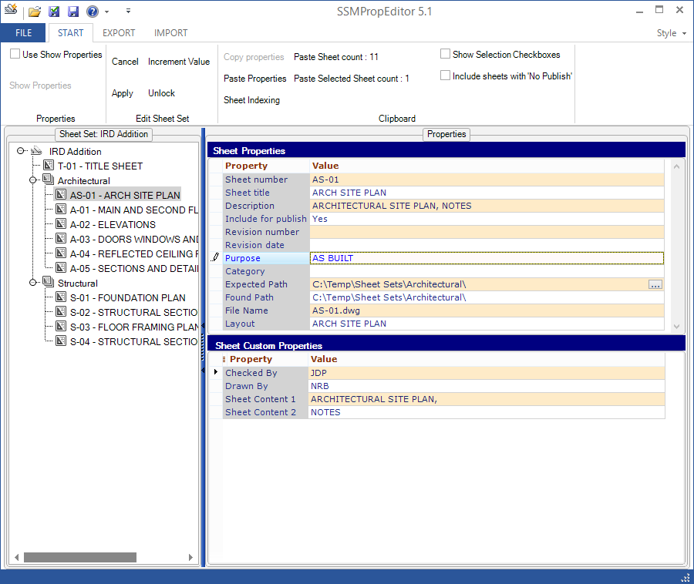
Task: Switch to the IMPORT ribbon tab
Action: coord(171,33)
